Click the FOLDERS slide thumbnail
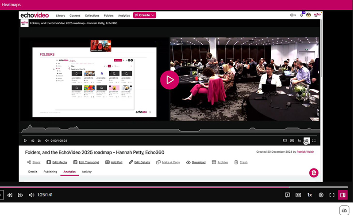The image size is (354, 215). pyautogui.click(x=94, y=82)
